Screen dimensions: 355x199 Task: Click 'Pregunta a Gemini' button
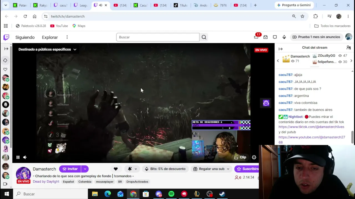pos(294,5)
